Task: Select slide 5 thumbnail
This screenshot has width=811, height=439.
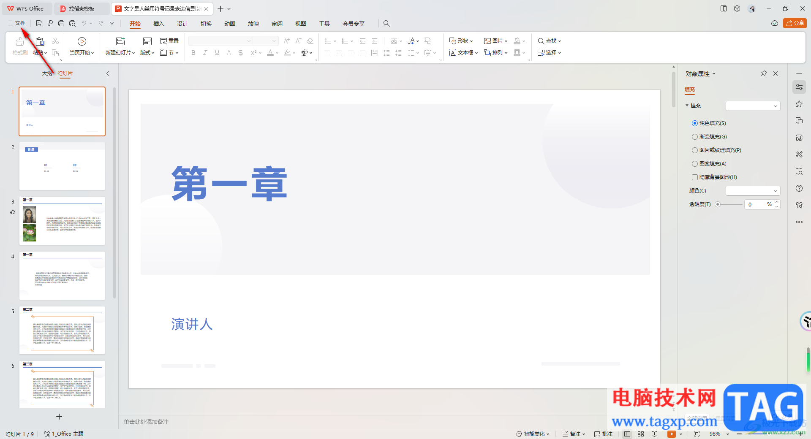Action: 62,330
